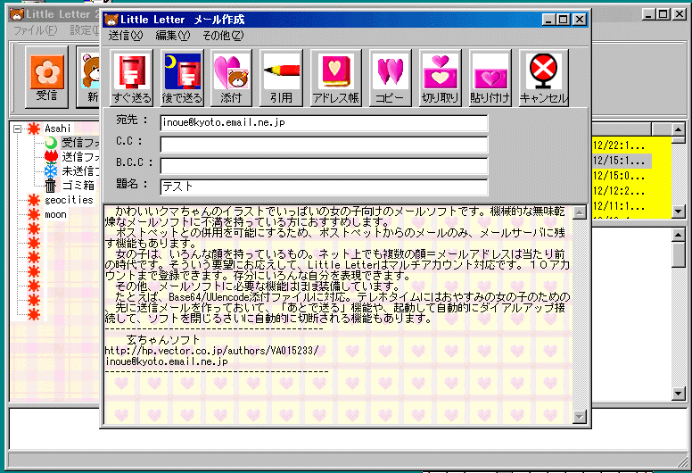Open the アドレス帳 address book
The image size is (692, 473).
pyautogui.click(x=335, y=78)
